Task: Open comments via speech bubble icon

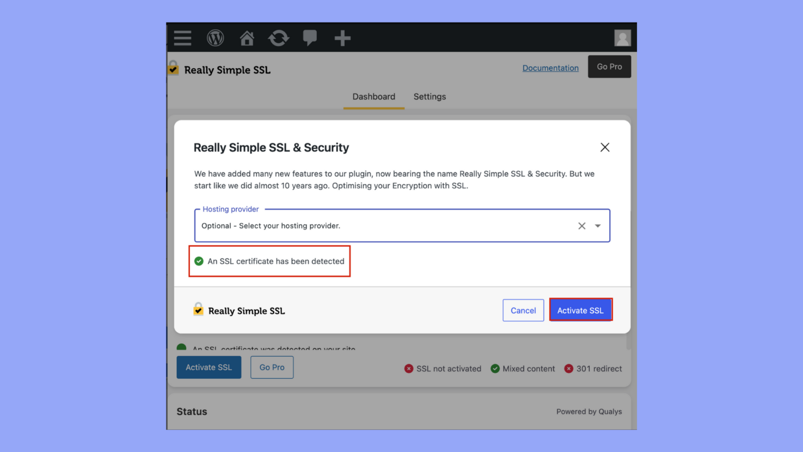Action: [x=310, y=38]
